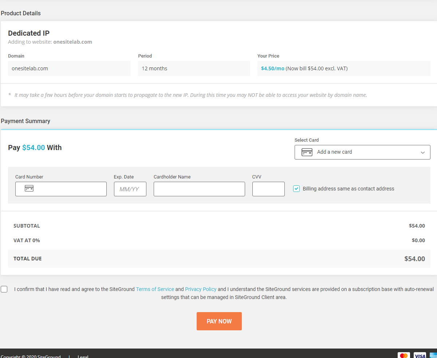This screenshot has width=437, height=358.
Task: Click the Visa logo in footer
Action: [420, 355]
